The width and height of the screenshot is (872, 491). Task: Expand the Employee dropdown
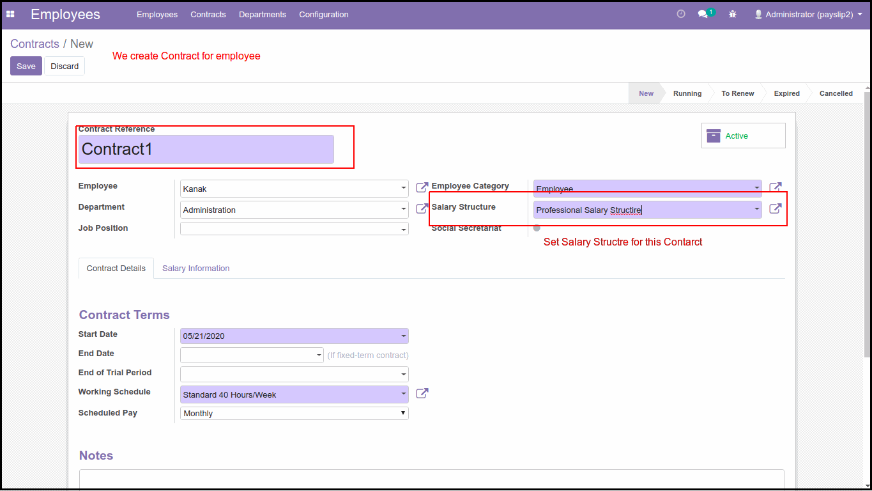(404, 189)
